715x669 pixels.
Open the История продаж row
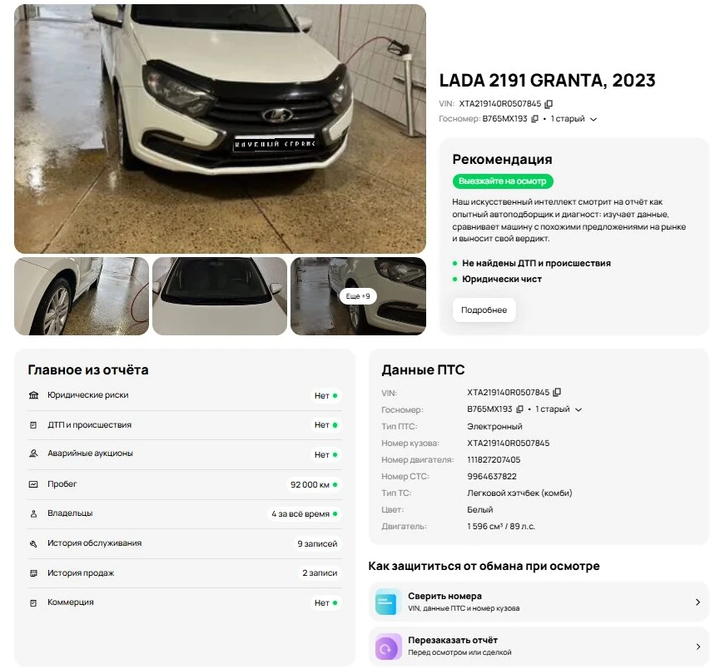[x=185, y=573]
